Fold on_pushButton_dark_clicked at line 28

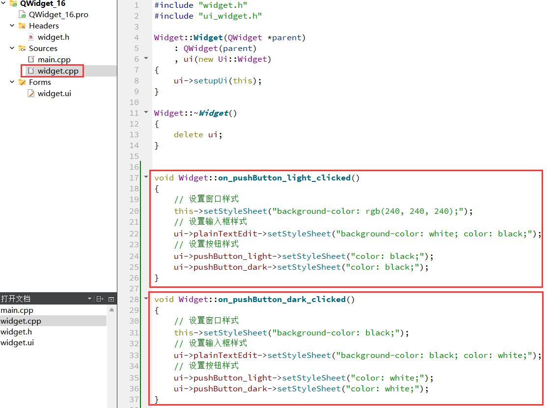click(x=146, y=298)
